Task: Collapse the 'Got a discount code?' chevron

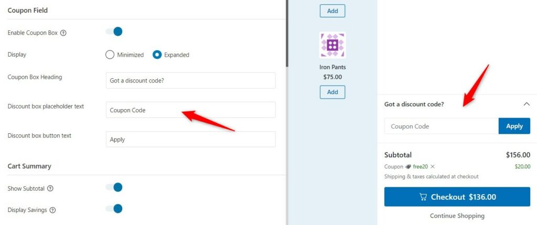Action: point(527,104)
